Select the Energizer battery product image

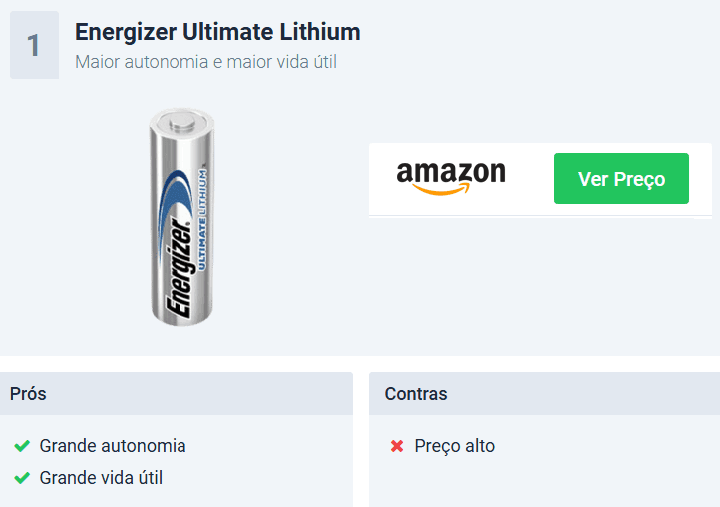pyautogui.click(x=181, y=217)
